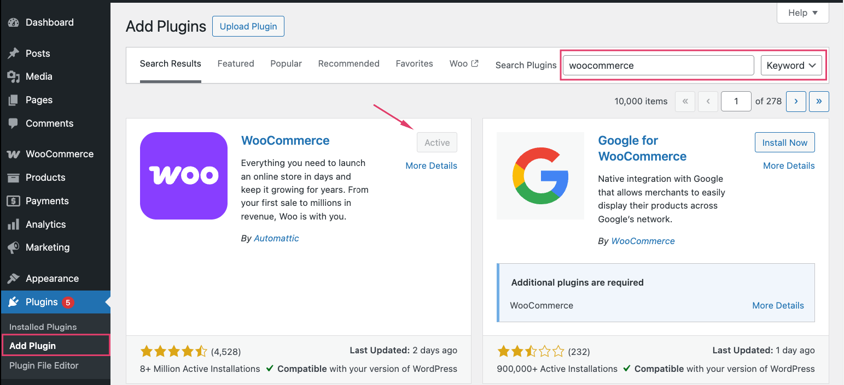Focus the Search Plugins input field
The height and width of the screenshot is (385, 844).
click(659, 65)
